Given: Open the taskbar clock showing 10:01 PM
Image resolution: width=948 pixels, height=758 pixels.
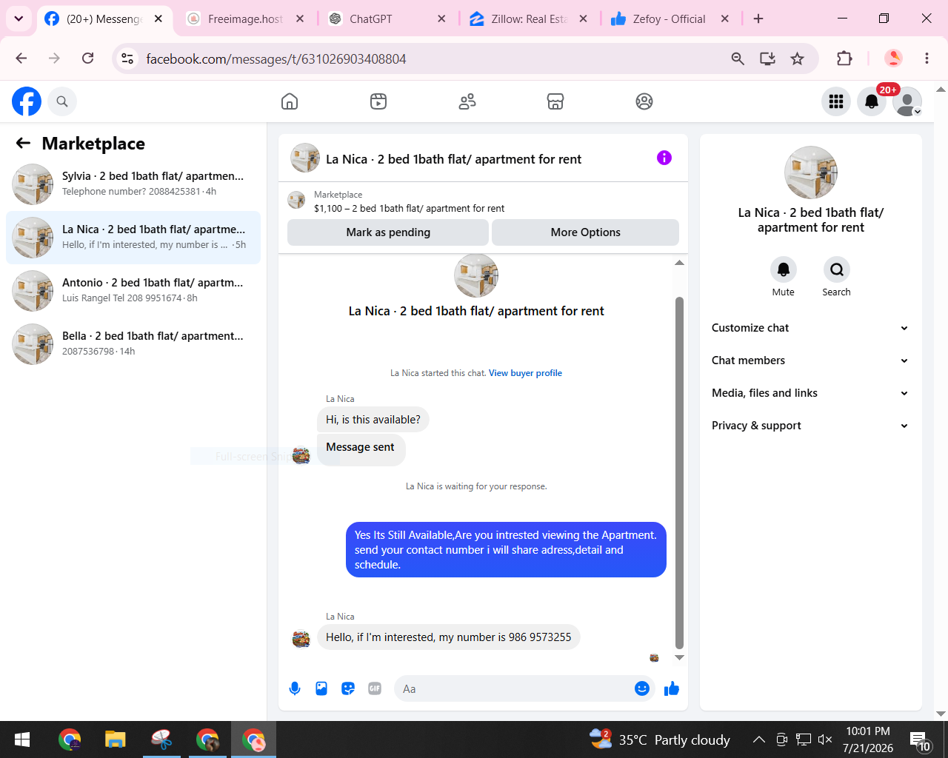Looking at the screenshot, I should tap(868, 739).
